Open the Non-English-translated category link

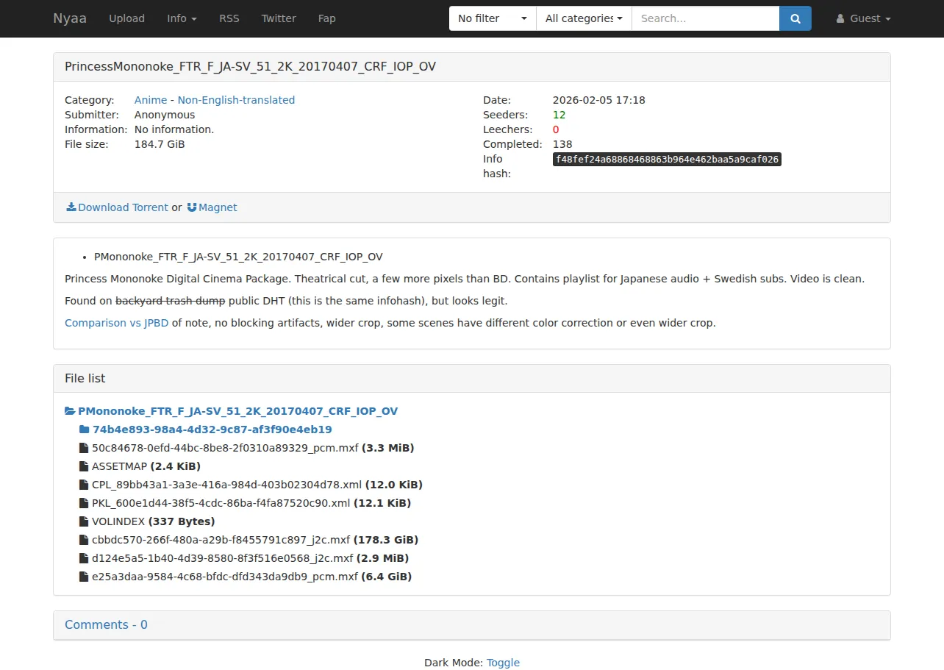tap(236, 100)
